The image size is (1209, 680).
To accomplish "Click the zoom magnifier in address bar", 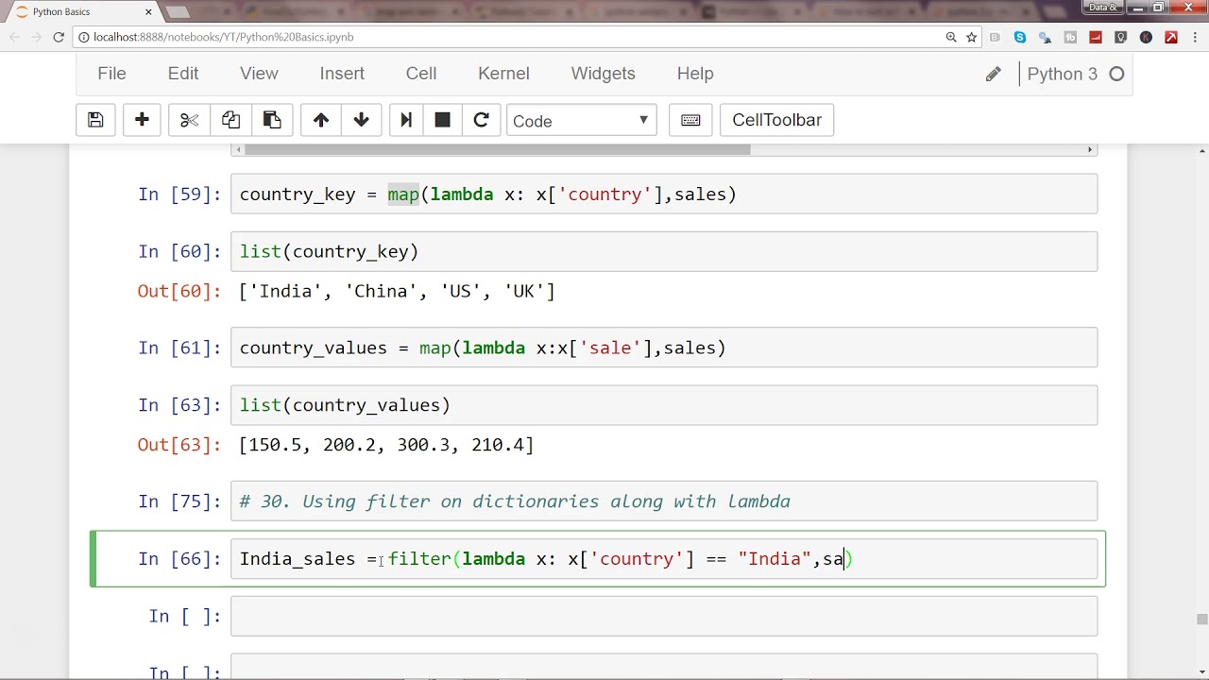I will pos(951,37).
